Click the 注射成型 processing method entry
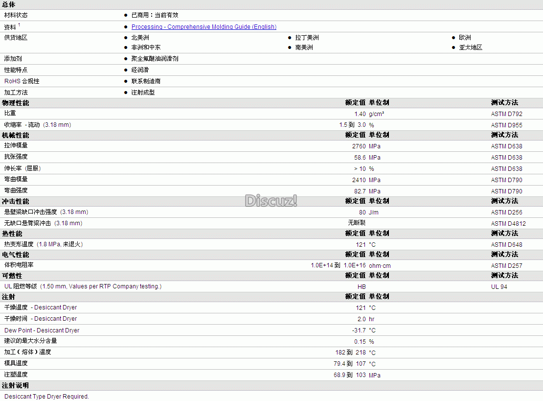 (x=143, y=93)
